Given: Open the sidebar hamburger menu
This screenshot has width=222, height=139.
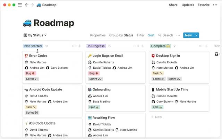Looking at the screenshot, I should (20, 5).
